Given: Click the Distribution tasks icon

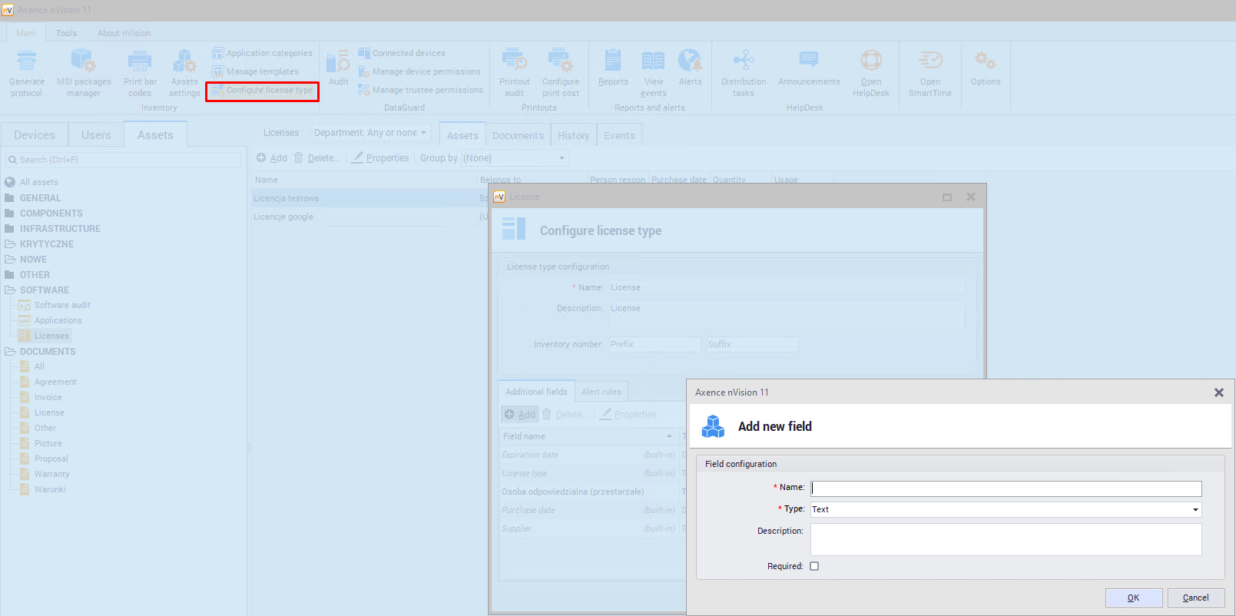Looking at the screenshot, I should point(743,61).
